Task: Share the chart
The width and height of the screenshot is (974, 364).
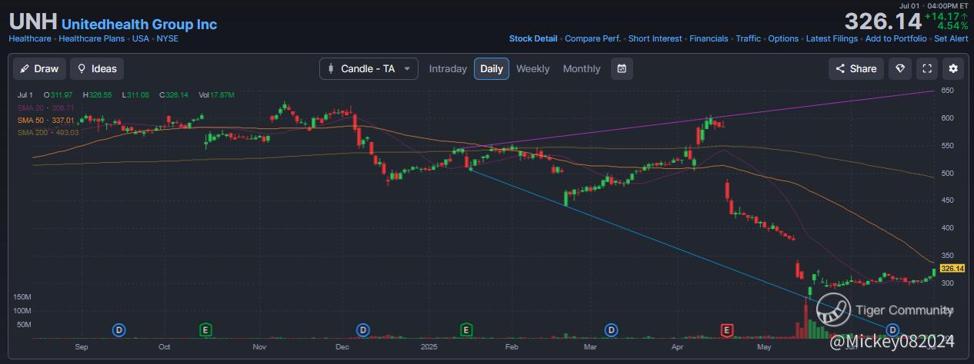Action: click(x=856, y=68)
